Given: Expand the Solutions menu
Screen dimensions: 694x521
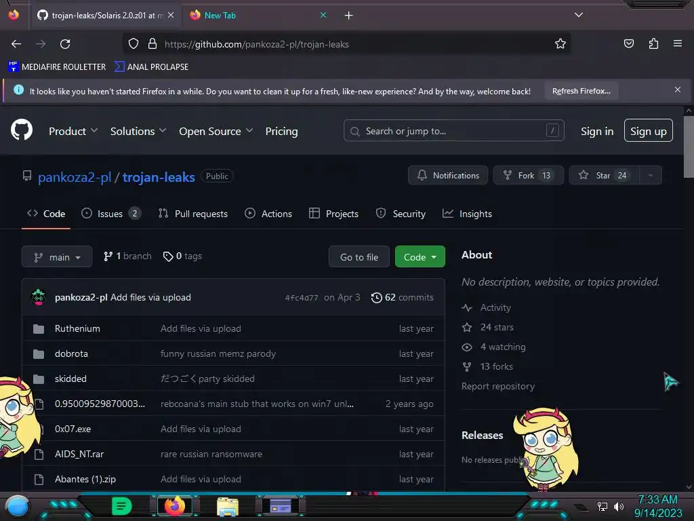Looking at the screenshot, I should [138, 131].
